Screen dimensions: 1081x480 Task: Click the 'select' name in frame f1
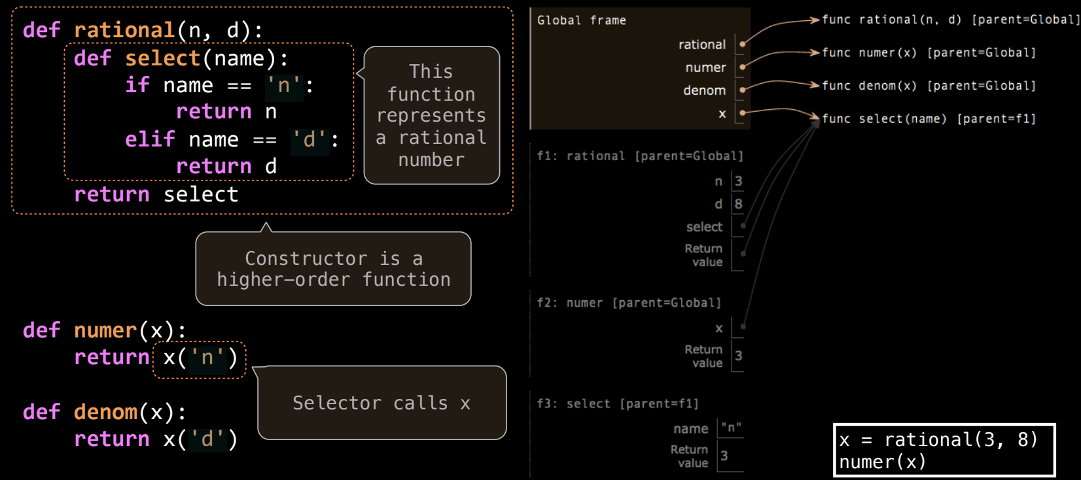[x=704, y=227]
